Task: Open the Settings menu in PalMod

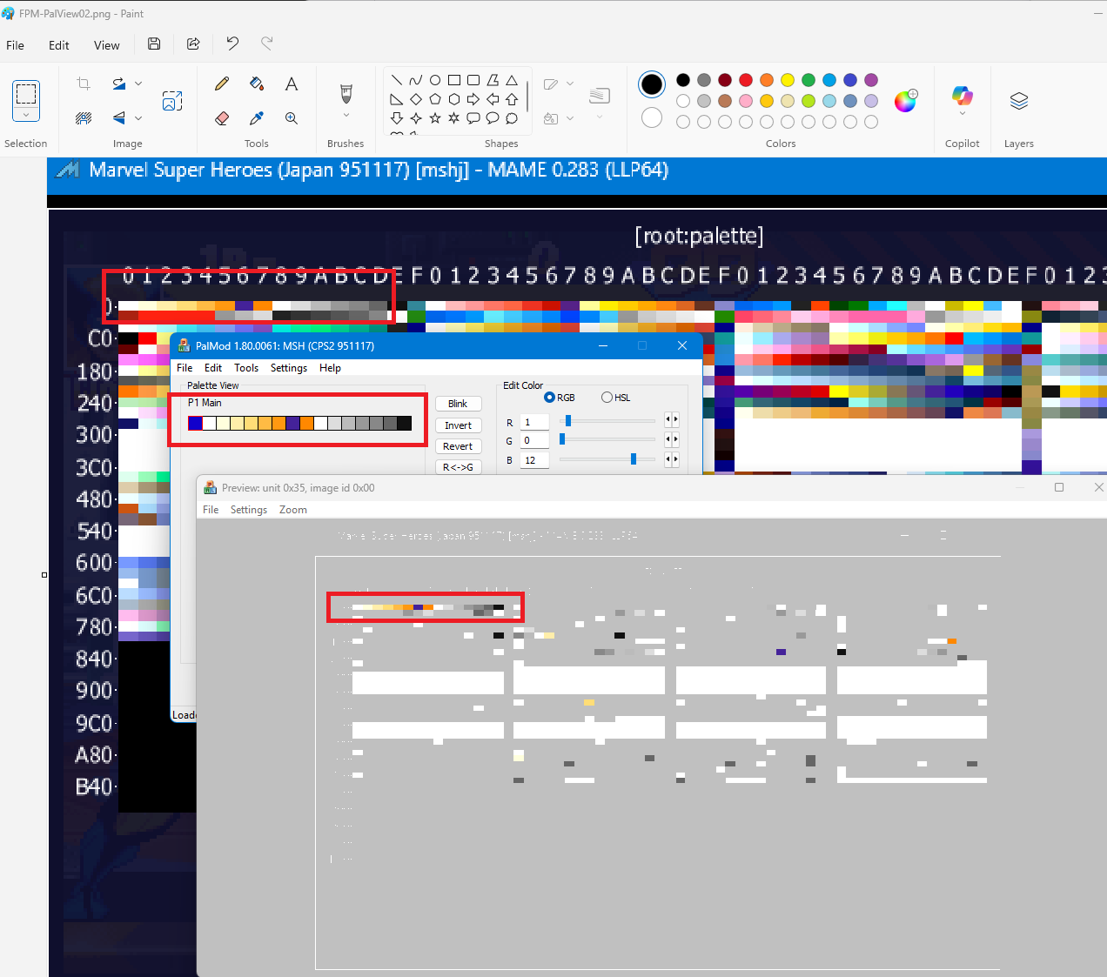Action: 289,368
